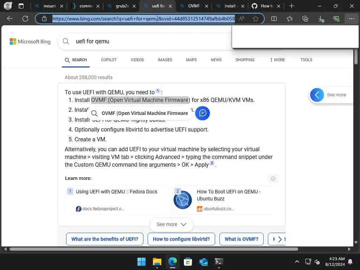Open the tab actions menu icon

coord(21,6)
